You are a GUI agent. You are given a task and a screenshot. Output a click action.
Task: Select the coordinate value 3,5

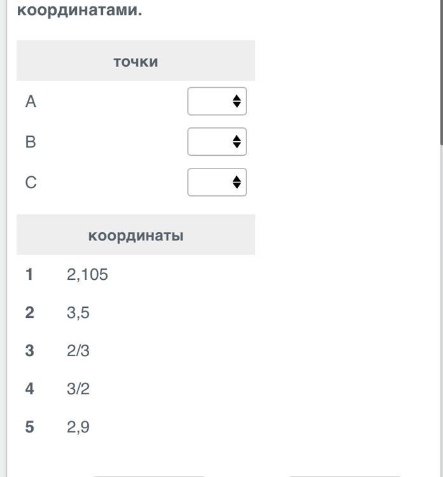(78, 313)
